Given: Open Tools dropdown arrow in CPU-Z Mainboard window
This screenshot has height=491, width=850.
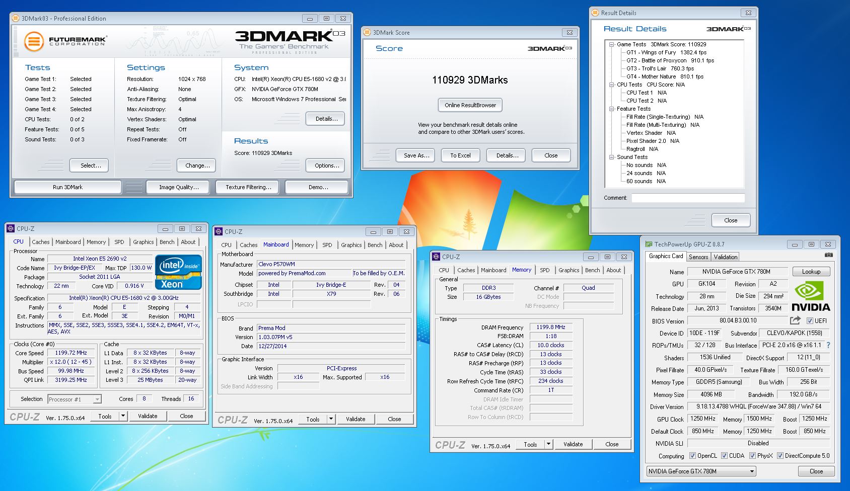Looking at the screenshot, I should tap(331, 419).
